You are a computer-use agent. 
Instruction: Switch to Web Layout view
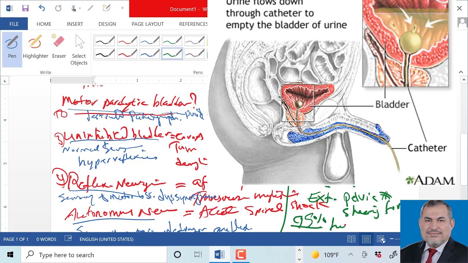coord(381,239)
